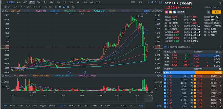Reset chart zoom with the undo arrow
The image size is (223, 109).
pyautogui.click(x=153, y=11)
